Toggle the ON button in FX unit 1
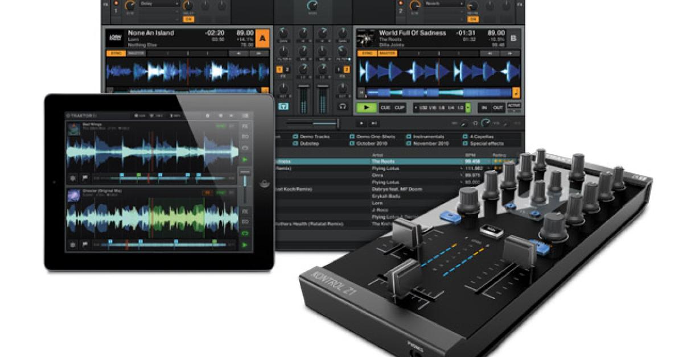 188,19
